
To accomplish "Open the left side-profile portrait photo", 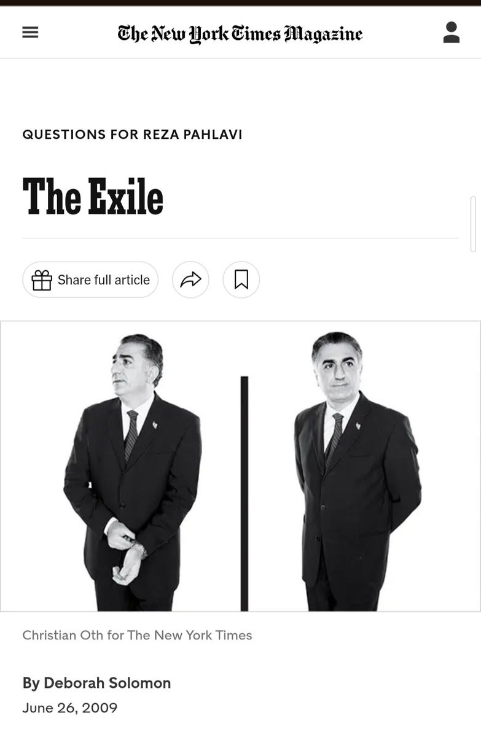I will point(133,472).
